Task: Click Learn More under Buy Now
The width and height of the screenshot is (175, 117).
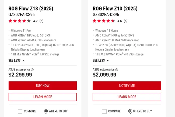Action: (43, 97)
